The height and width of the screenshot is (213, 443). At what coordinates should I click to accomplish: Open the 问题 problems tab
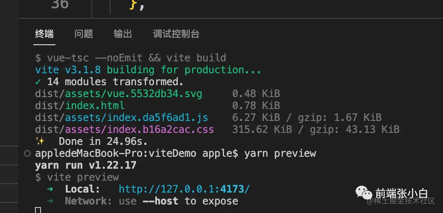84,34
